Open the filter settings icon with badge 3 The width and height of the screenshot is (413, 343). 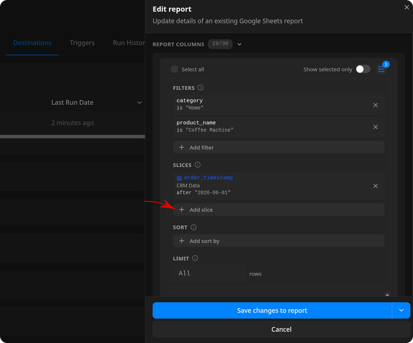tap(381, 69)
